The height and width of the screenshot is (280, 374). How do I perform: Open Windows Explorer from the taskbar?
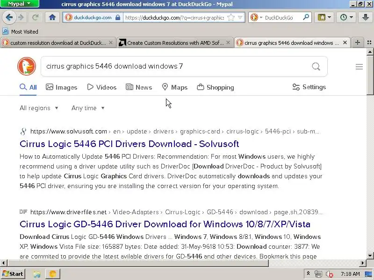coord(37,274)
